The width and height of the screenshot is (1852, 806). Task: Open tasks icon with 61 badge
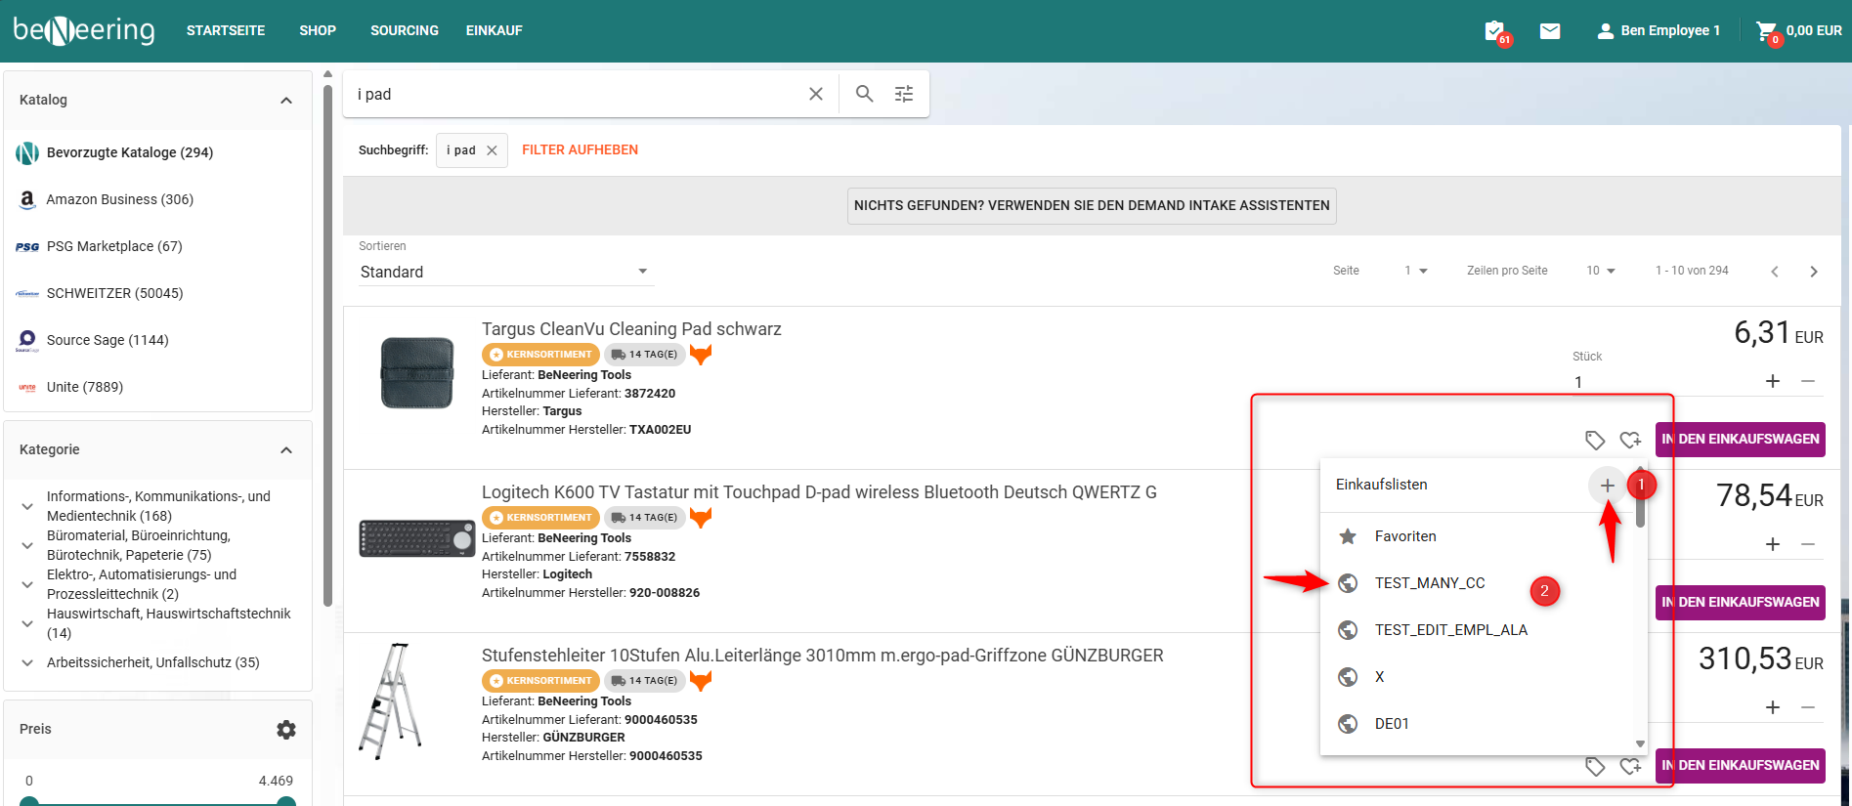click(x=1494, y=31)
